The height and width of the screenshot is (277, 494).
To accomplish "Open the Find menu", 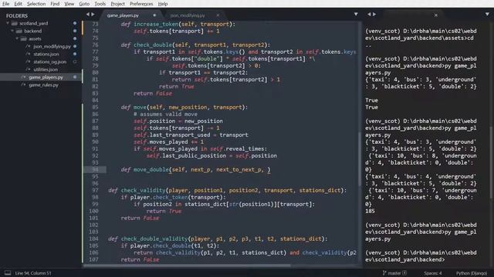I will [x=55, y=4].
